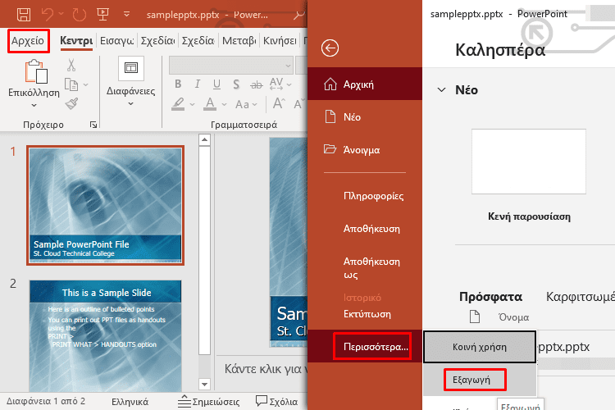Open the Customize Quick Access Toolbar arrow
Screen dimensions: 615x410
click(x=126, y=14)
